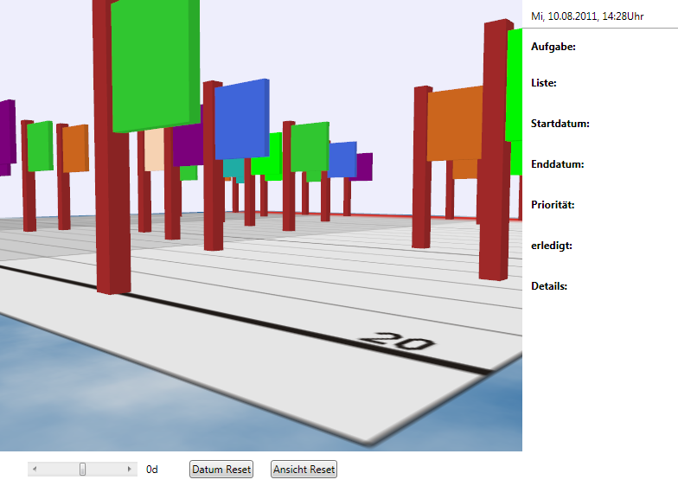Viewport: 678px width, 486px height.
Task: Select the large blue task board
Action: [243, 119]
